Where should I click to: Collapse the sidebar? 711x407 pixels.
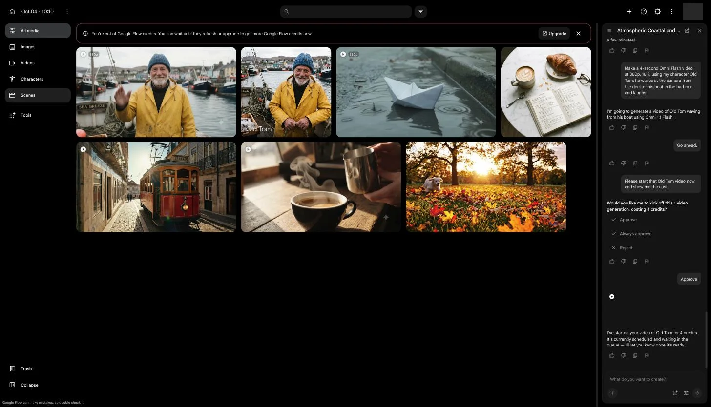(38, 385)
